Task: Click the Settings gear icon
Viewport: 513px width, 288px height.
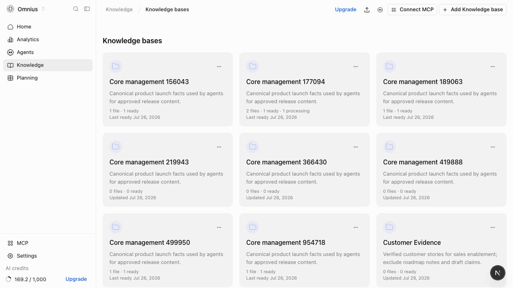Action: click(x=10, y=256)
